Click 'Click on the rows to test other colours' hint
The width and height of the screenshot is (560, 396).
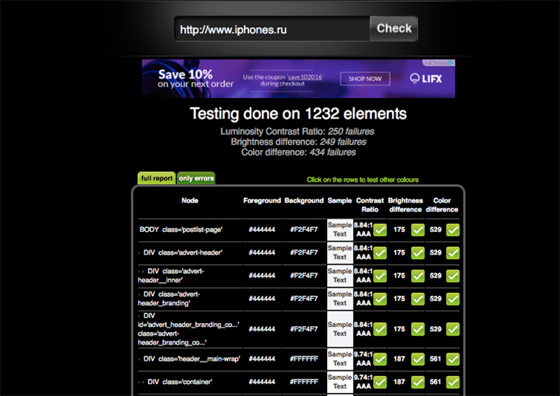[x=363, y=180]
